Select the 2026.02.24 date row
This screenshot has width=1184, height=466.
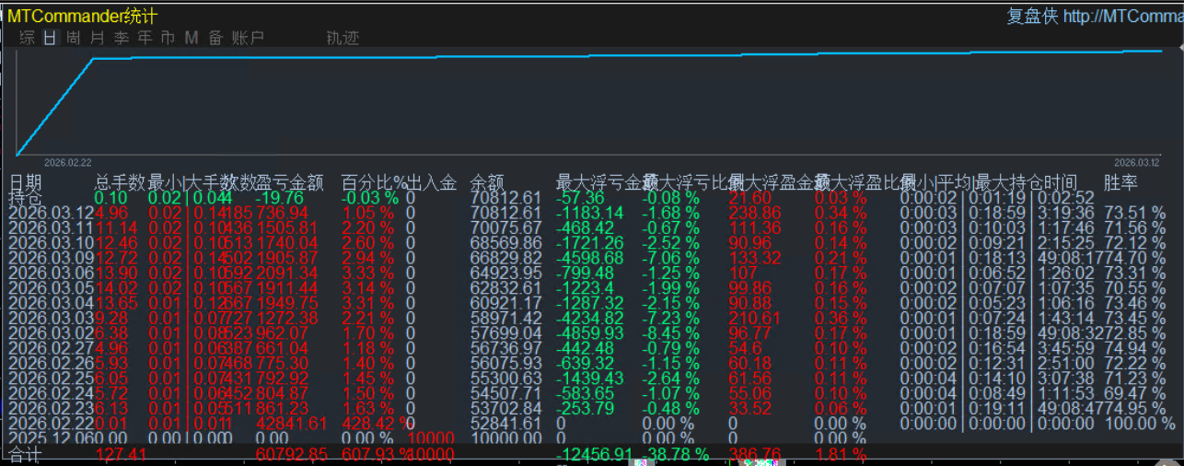coord(50,392)
